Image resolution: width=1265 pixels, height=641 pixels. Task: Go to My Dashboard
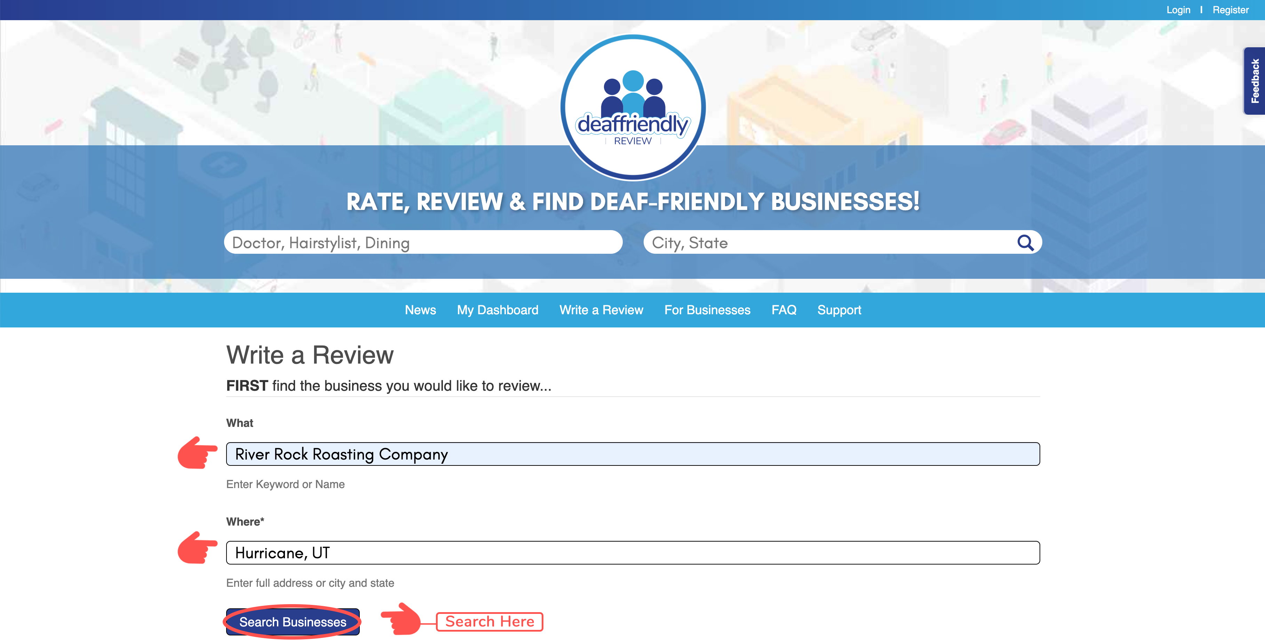coord(497,310)
